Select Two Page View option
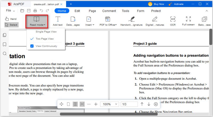This screenshot has height=117, width=213. (x=44, y=39)
